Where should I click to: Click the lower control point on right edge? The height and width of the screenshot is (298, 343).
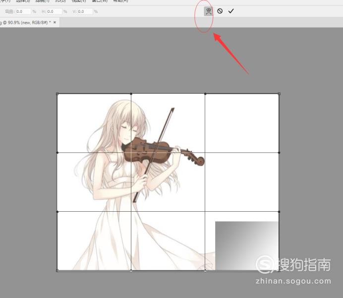point(279,212)
